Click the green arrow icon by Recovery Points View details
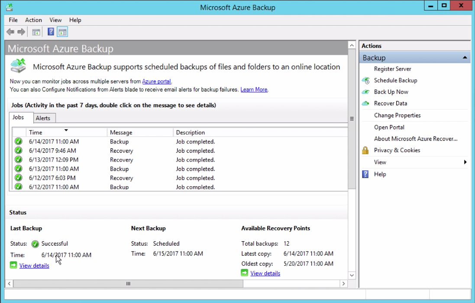Viewport: 475px width, 303px height. point(245,273)
